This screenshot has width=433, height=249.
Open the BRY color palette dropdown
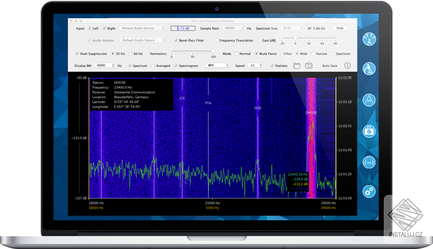pos(217,65)
